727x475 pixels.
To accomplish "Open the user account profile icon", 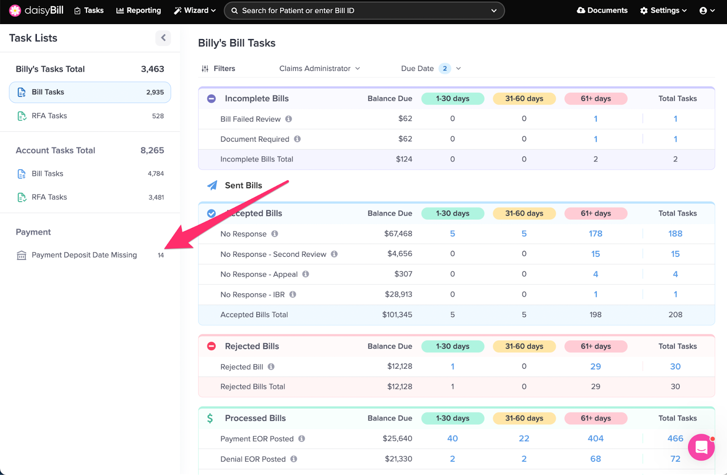I will (x=703, y=10).
